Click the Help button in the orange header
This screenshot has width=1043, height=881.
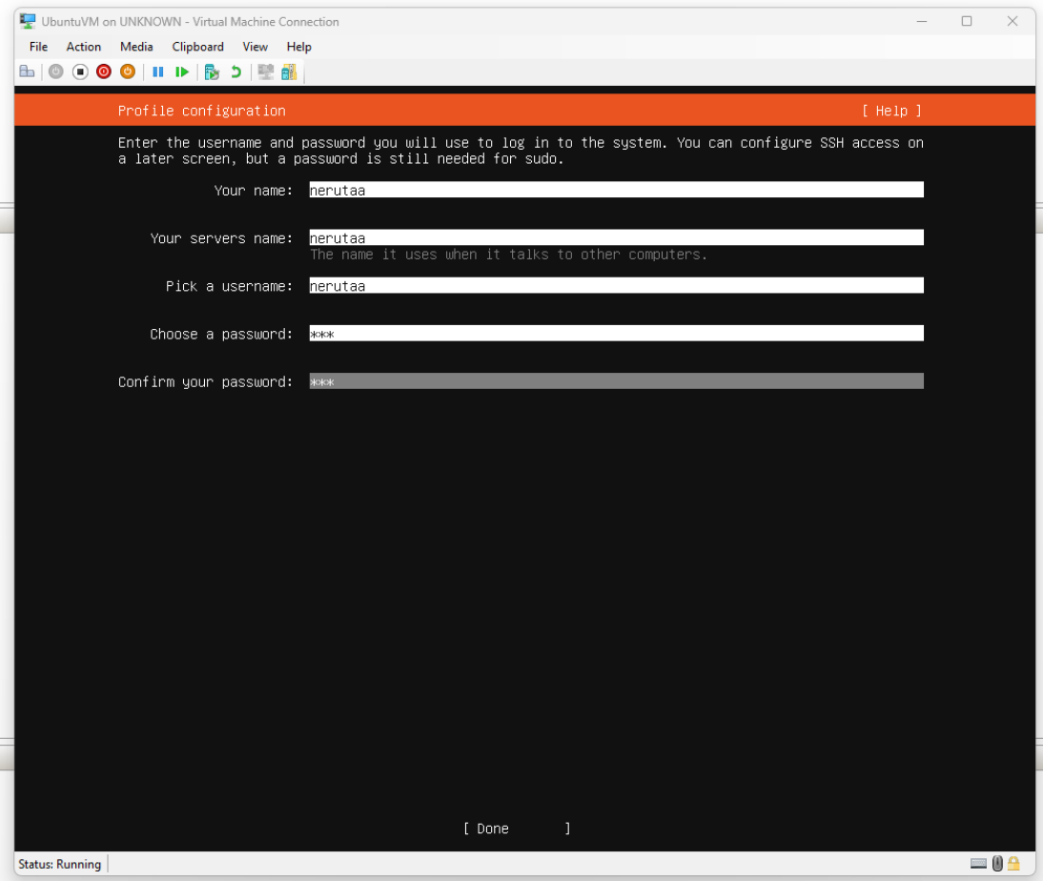[x=891, y=111]
